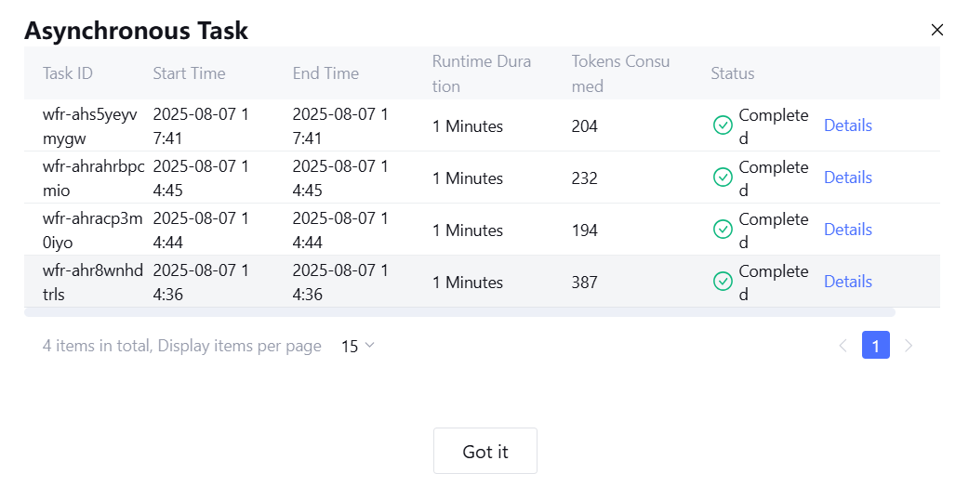Click the Completed check icon for wfr-ahracp3m0iyo

coord(723,230)
